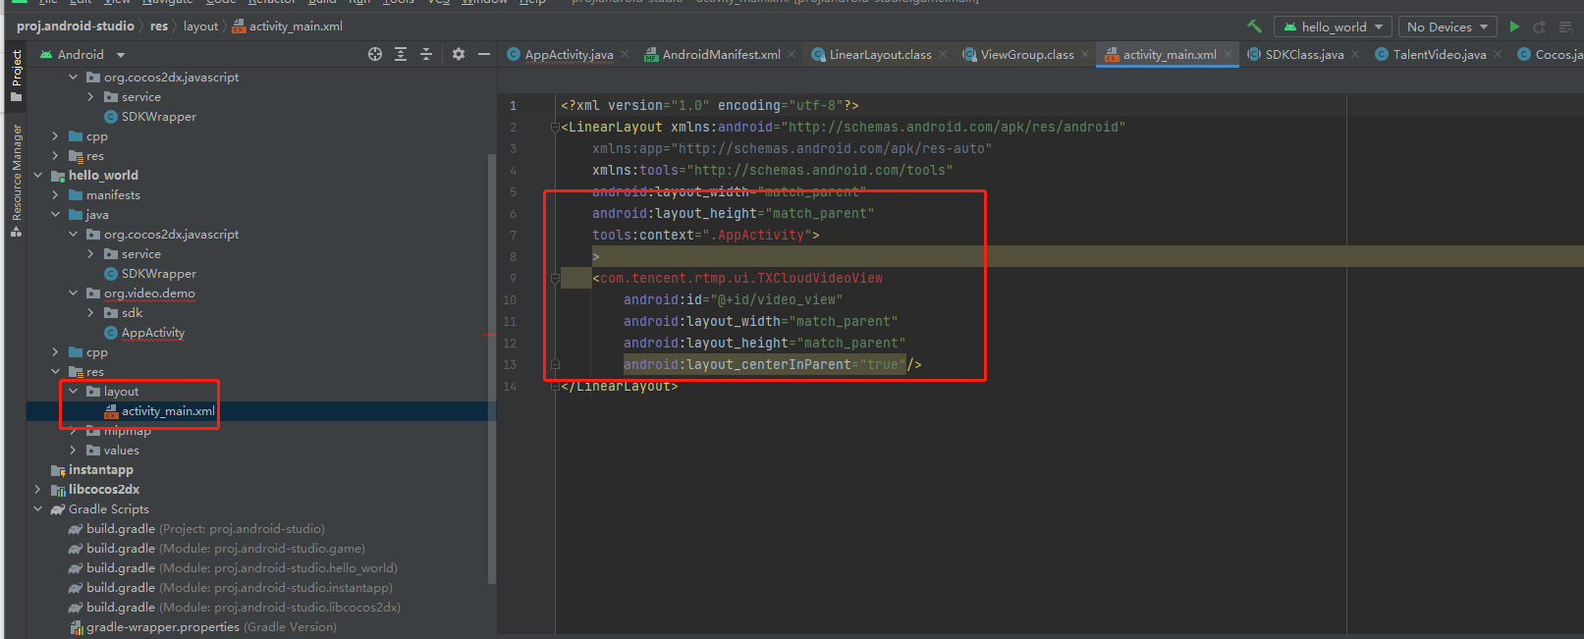Click Apply Code Changes icon
The width and height of the screenshot is (1584, 639).
[1565, 27]
